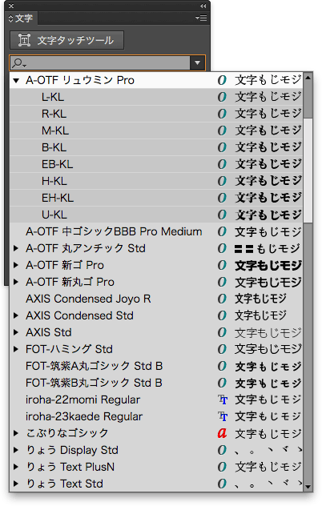The height and width of the screenshot is (506, 322).
Task: Expand the AXIS Condensed Std family
Action: pyautogui.click(x=15, y=315)
